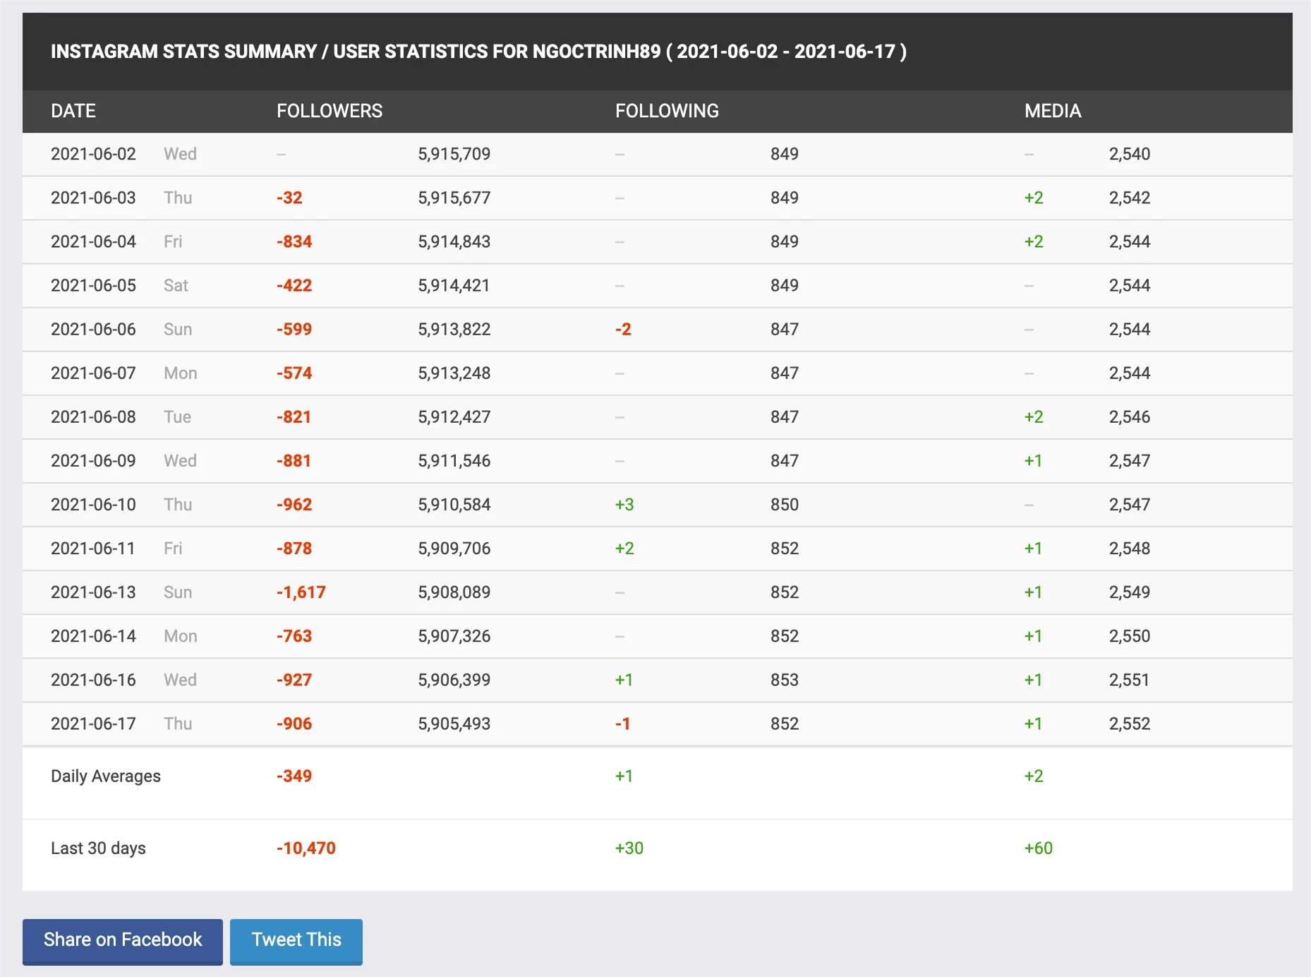
Task: Click the +1 media change on 2021-06-09
Action: pyautogui.click(x=1033, y=460)
